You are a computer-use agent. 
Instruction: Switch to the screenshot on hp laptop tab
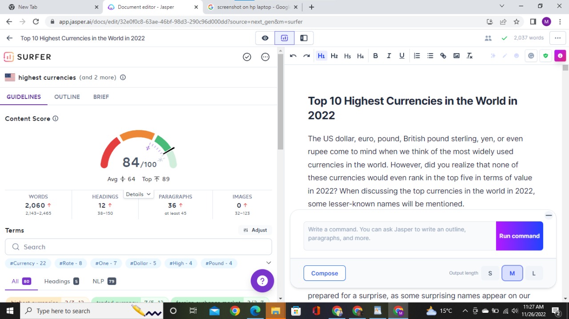253,7
